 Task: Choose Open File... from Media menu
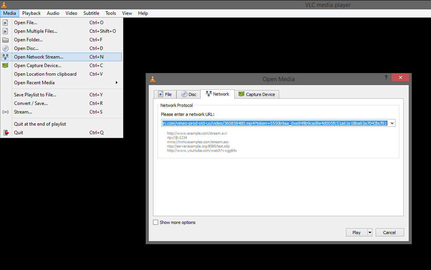(x=62, y=23)
